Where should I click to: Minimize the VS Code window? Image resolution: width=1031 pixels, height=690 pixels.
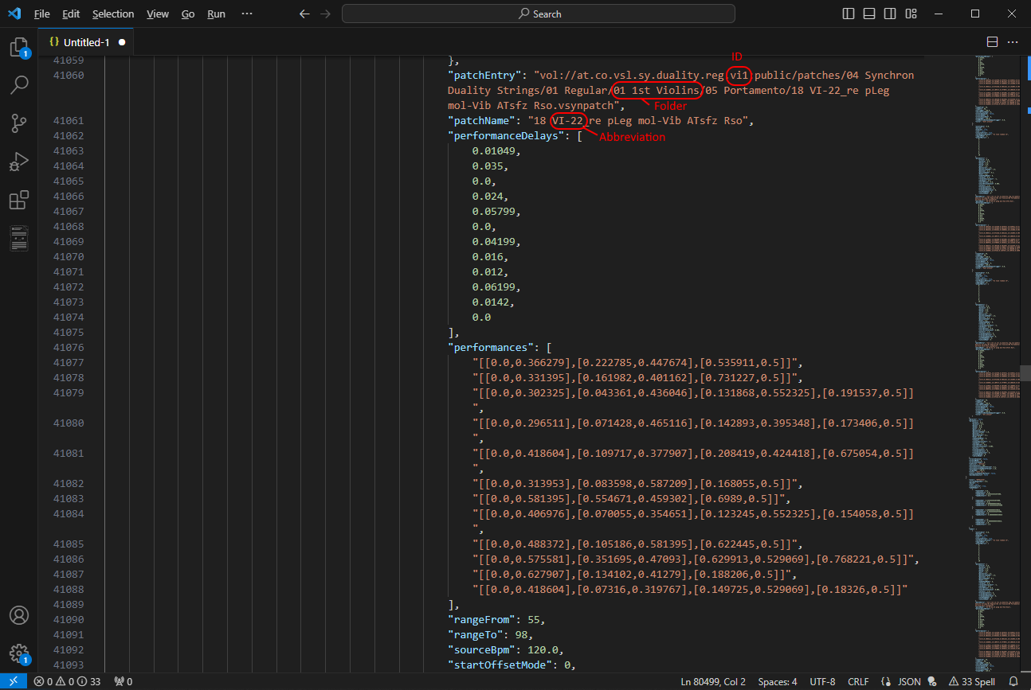pos(939,14)
